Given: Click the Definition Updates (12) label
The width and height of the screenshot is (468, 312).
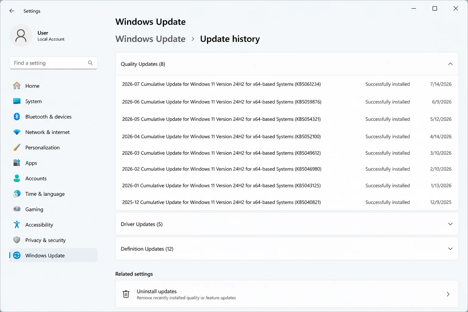Looking at the screenshot, I should pyautogui.click(x=147, y=249).
